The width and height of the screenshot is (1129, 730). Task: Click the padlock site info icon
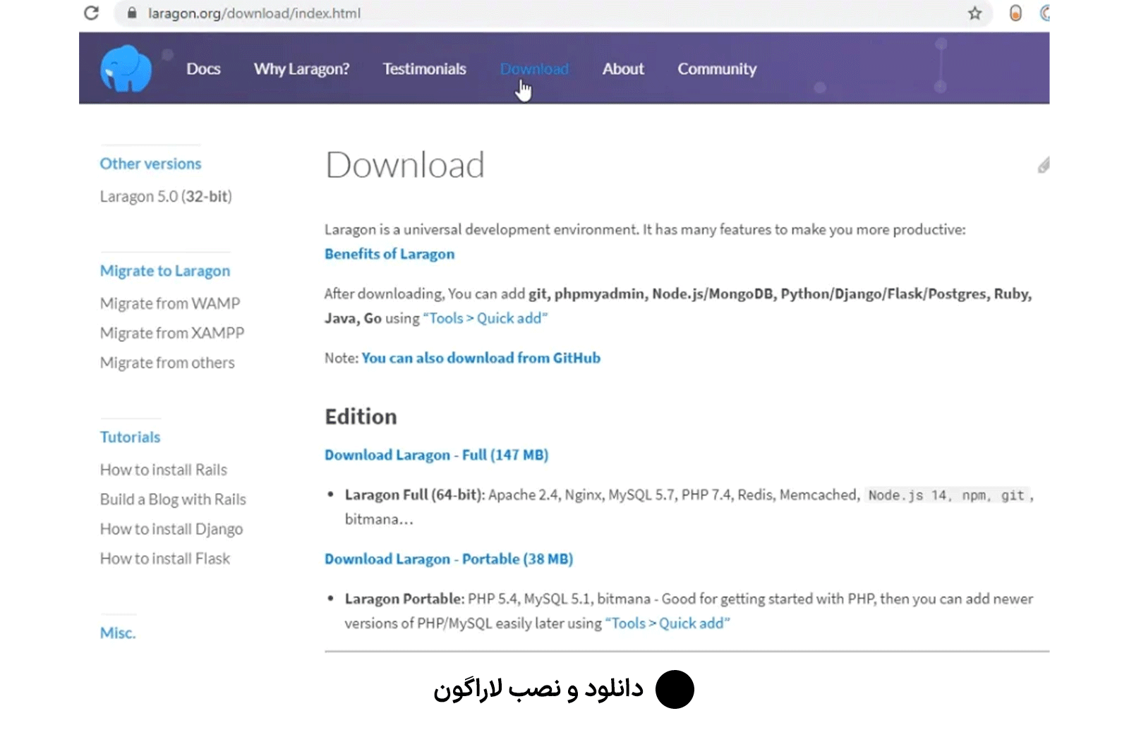point(132,13)
